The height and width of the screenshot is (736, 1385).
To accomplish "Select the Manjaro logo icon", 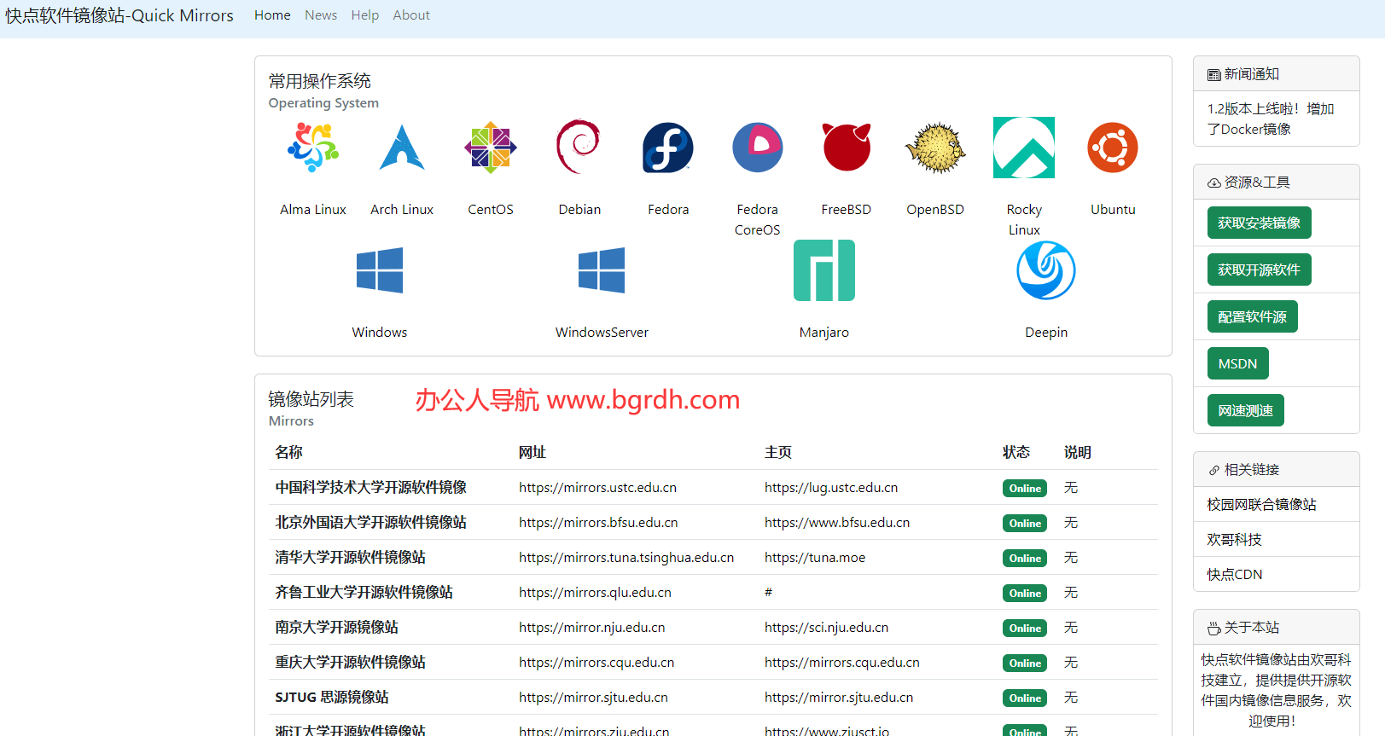I will 824,270.
